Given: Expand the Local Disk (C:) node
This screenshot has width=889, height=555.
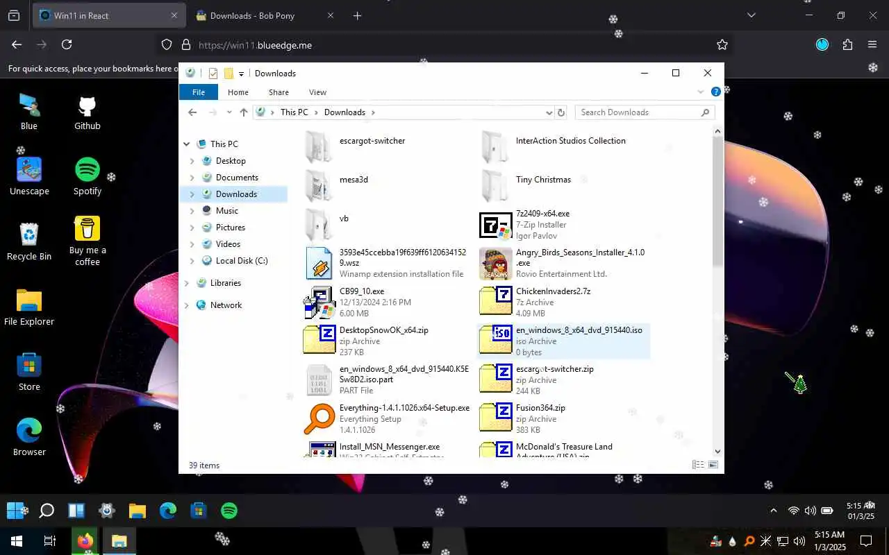Looking at the screenshot, I should (192, 261).
